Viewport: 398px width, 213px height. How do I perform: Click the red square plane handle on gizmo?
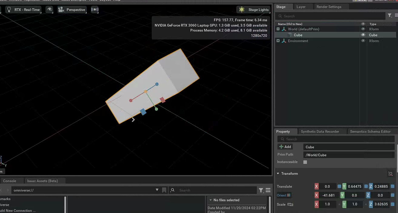coord(162,100)
